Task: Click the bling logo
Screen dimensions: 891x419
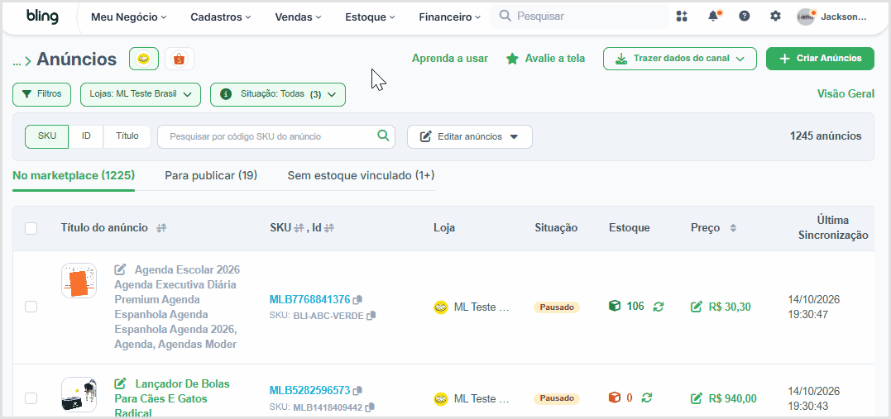Action: 42,17
